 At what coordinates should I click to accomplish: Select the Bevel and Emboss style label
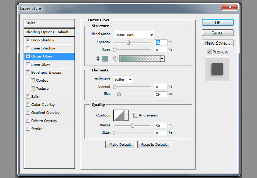point(46,72)
